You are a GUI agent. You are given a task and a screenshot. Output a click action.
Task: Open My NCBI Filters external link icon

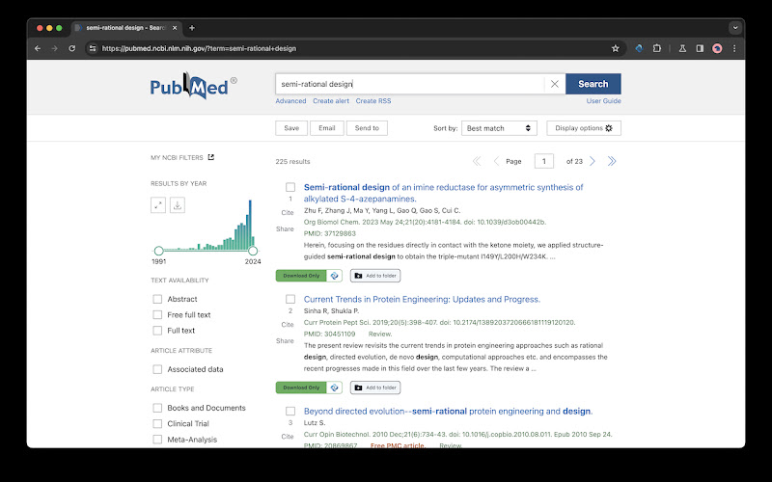(x=210, y=157)
